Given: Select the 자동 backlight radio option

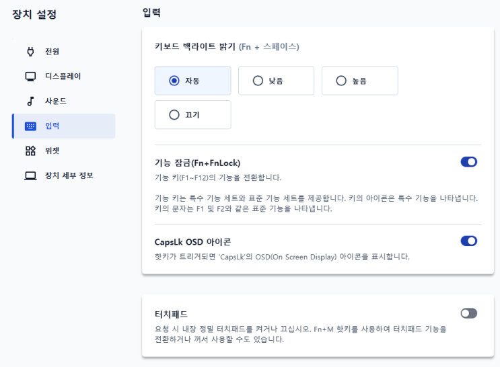Looking at the screenshot, I should click(x=174, y=81).
